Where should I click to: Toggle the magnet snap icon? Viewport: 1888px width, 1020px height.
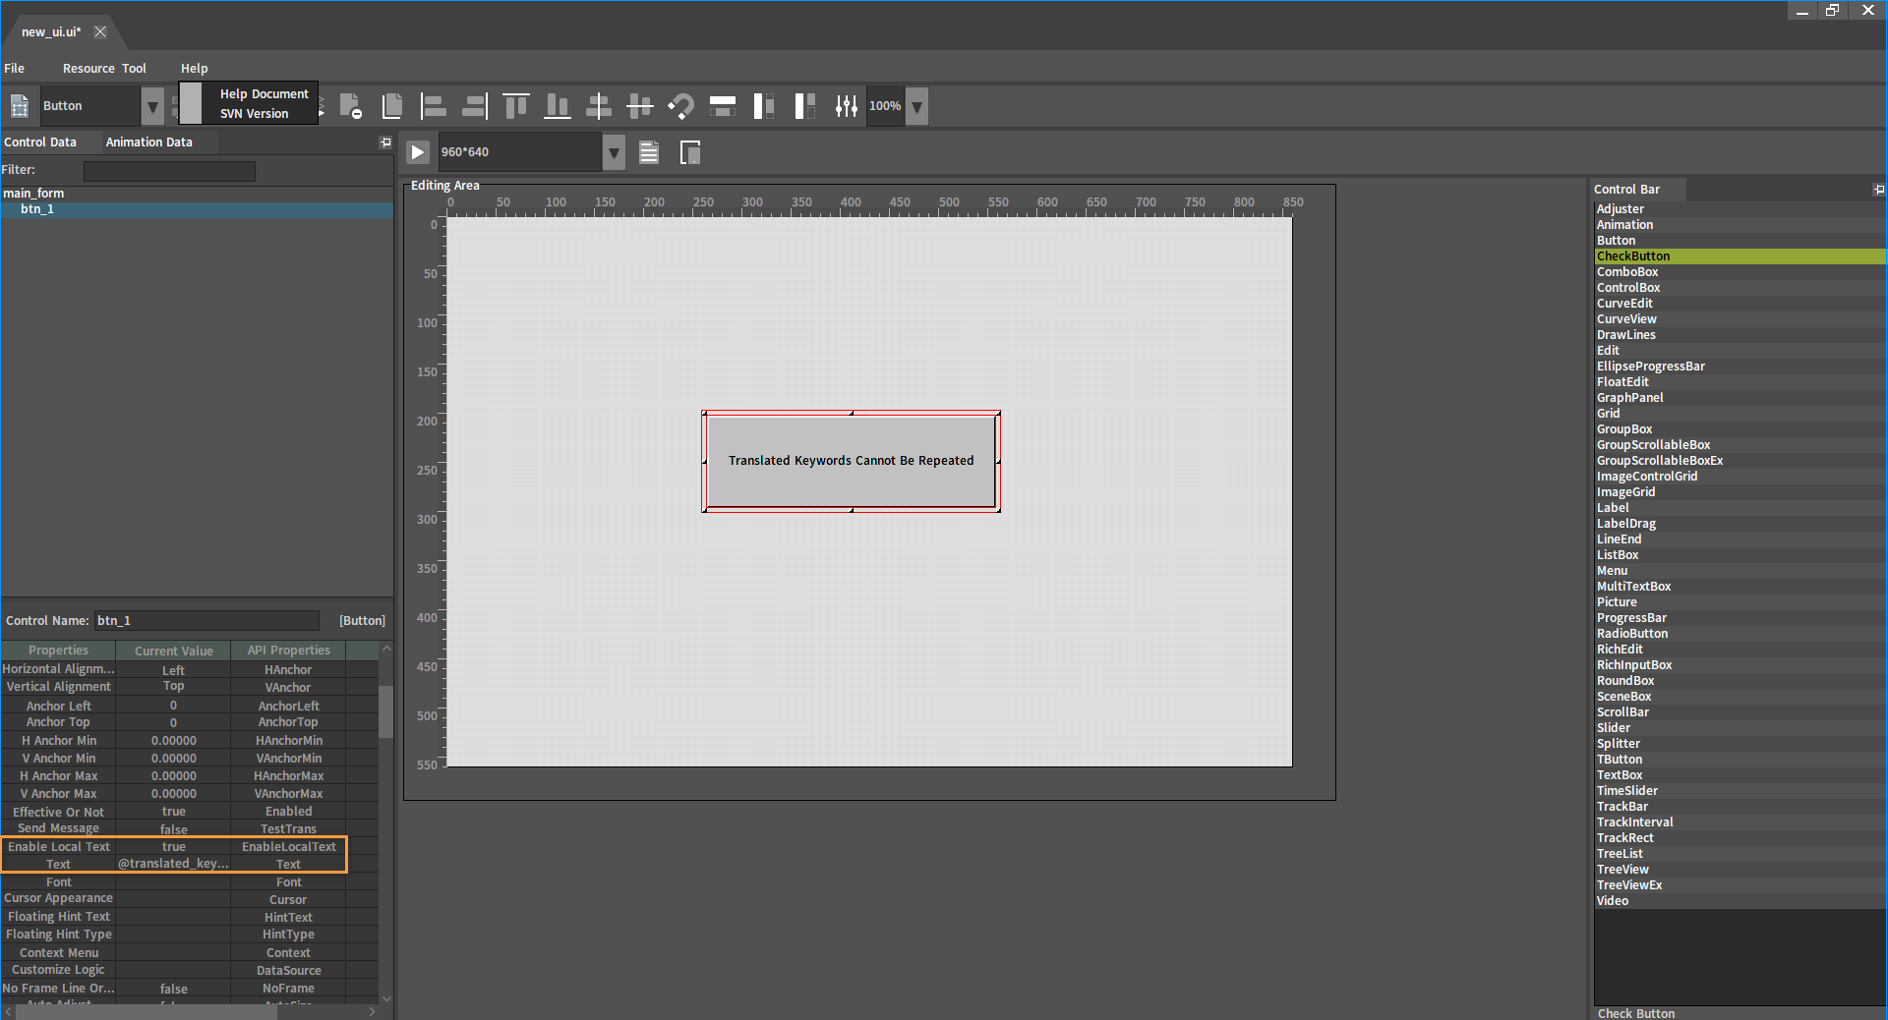[680, 106]
